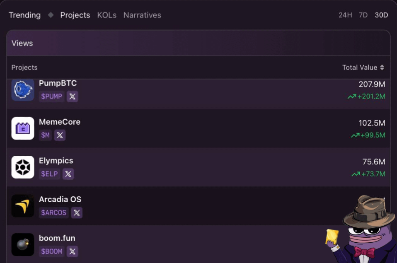Open the X icon beside $ELP
This screenshot has height=263, width=397.
coord(68,174)
